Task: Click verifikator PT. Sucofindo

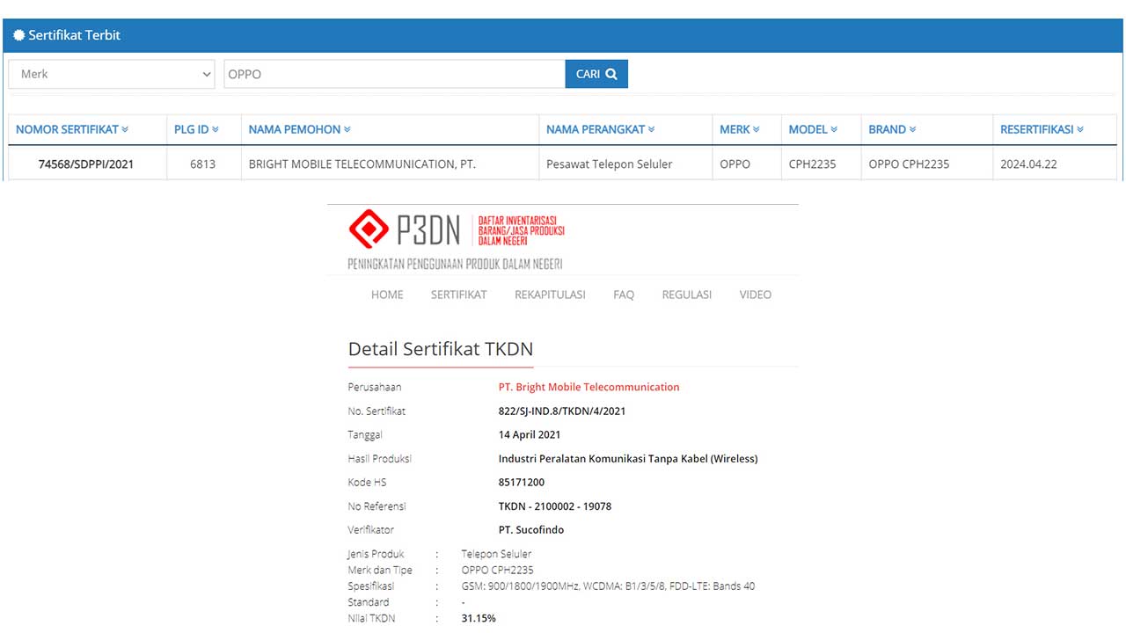Action: point(531,529)
